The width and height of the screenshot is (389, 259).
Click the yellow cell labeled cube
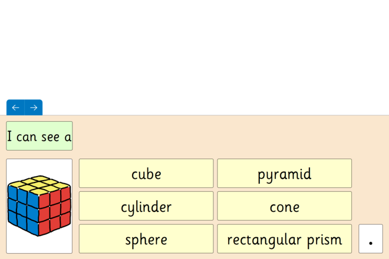coord(146,173)
